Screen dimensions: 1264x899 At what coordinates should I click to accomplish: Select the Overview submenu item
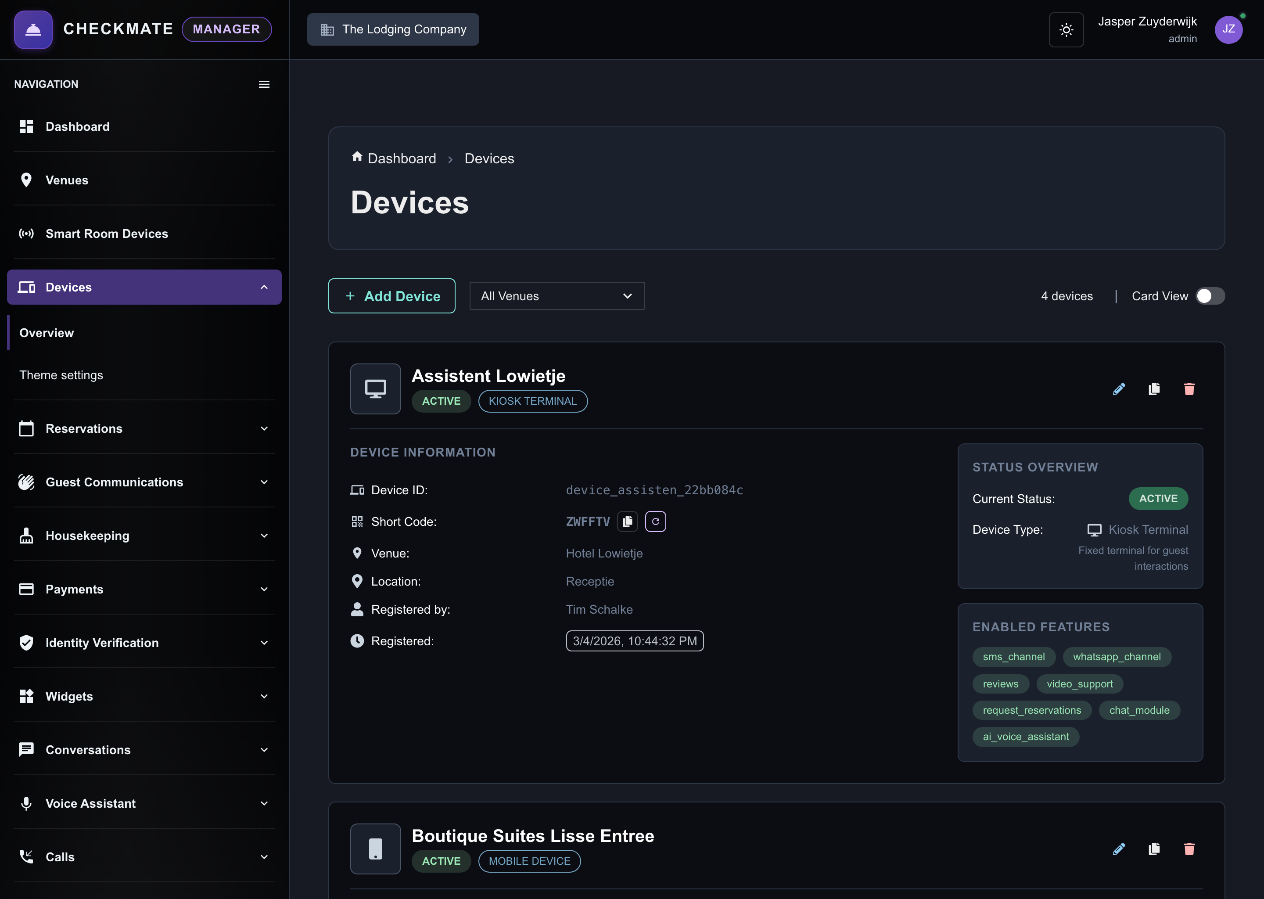pyautogui.click(x=144, y=333)
